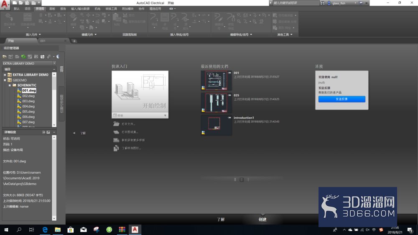
Task: Open the Autodesk App Store cart icon
Action: click(x=361, y=3)
